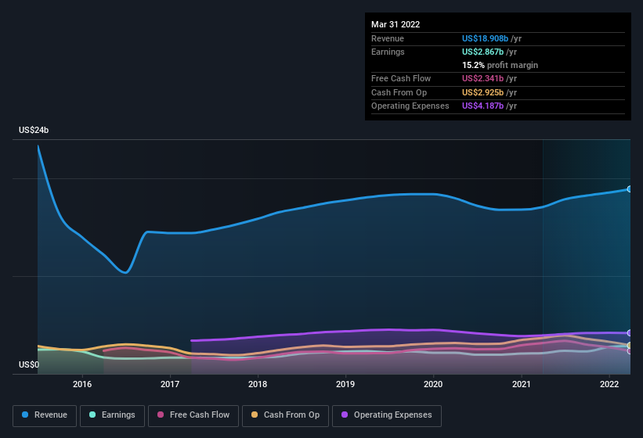643x438 pixels.
Task: Toggle the Operating Expenses legend button
Action: coord(387,415)
